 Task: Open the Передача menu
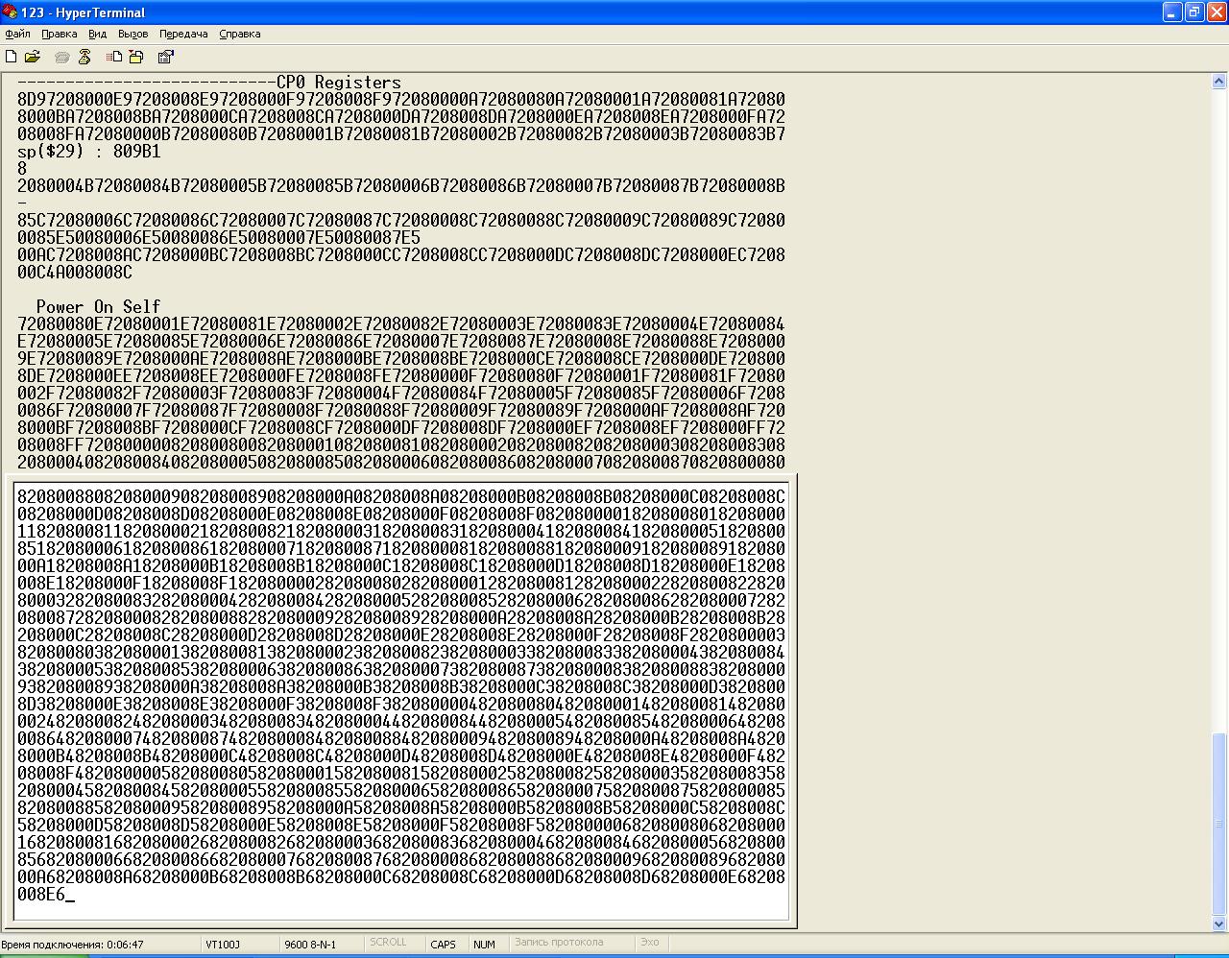pyautogui.click(x=183, y=34)
